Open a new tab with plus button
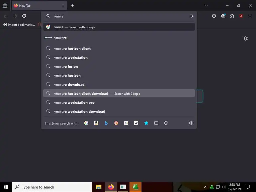 (x=72, y=6)
